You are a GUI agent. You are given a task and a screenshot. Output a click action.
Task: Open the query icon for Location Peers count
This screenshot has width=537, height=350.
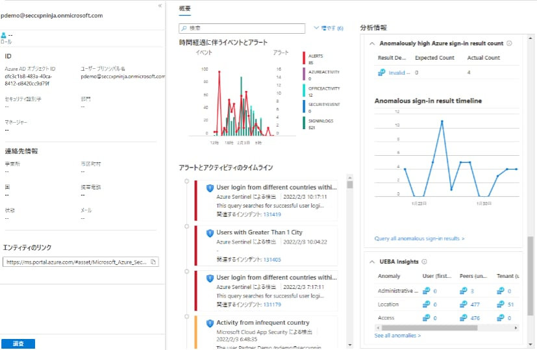[x=464, y=304]
